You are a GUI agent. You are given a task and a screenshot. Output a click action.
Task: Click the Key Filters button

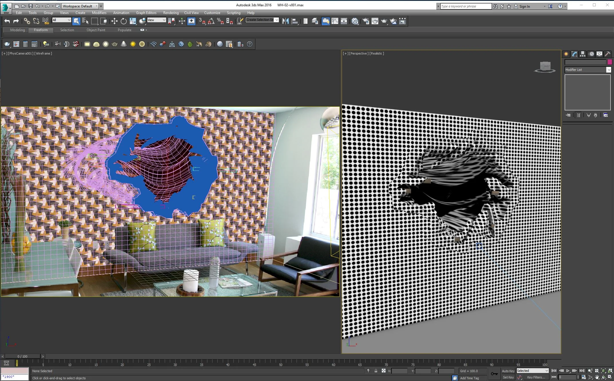coord(536,377)
